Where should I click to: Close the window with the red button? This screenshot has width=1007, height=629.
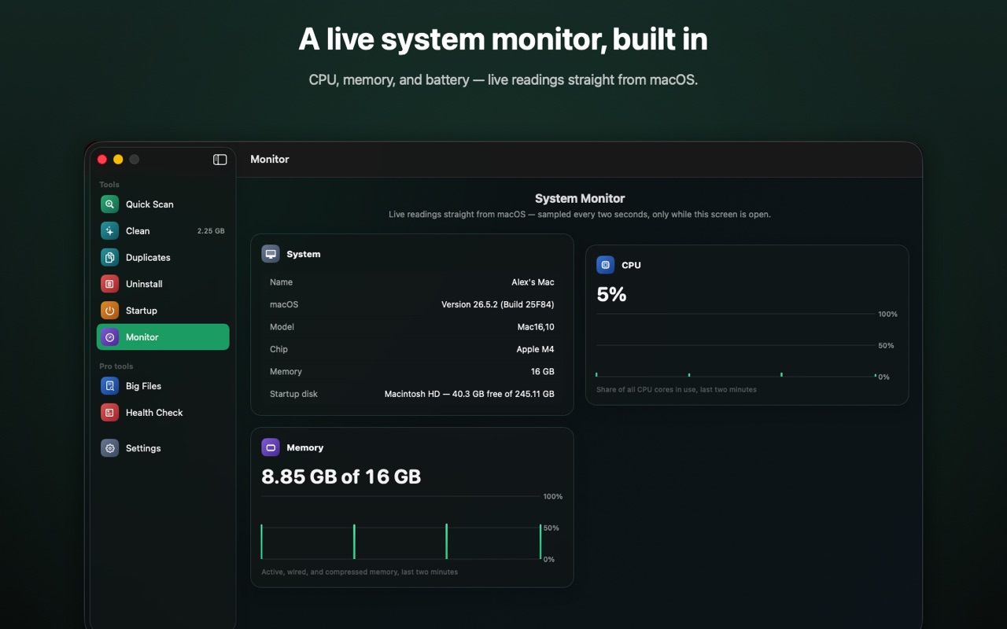(102, 160)
